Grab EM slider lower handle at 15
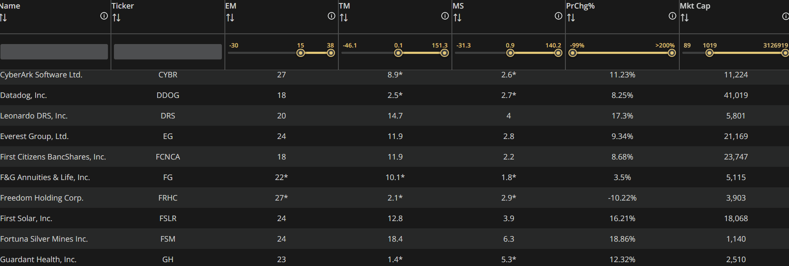 click(x=301, y=53)
